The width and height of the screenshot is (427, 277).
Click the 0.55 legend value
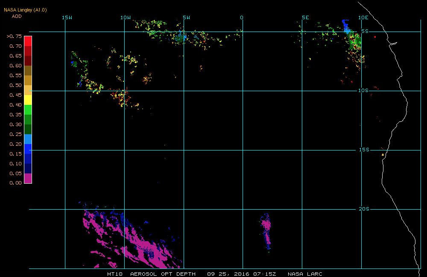pyautogui.click(x=15, y=75)
